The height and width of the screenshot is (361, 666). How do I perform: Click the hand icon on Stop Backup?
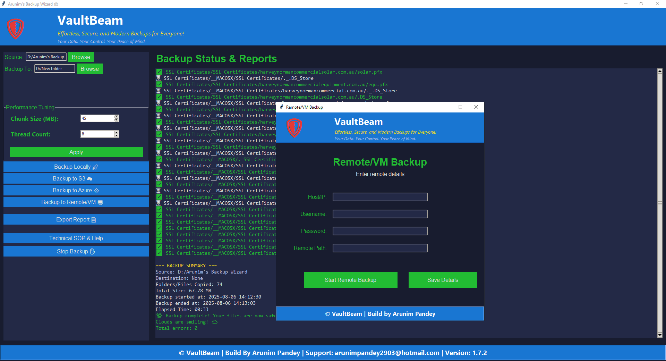[92, 251]
